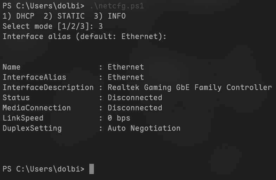Click the 'Interface alias (default: Ethernet)' prompt
Viewport: 276px width, 180px height.
84,37
